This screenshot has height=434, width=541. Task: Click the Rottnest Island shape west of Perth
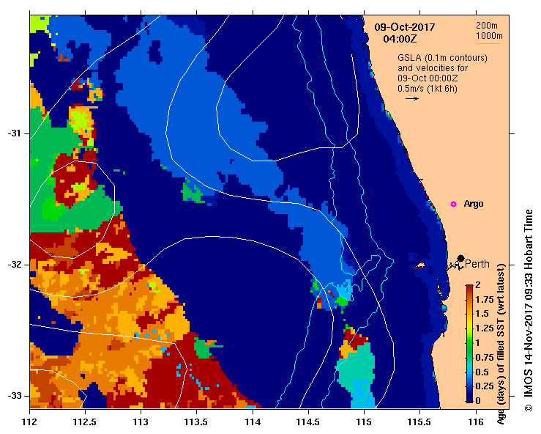point(419,266)
